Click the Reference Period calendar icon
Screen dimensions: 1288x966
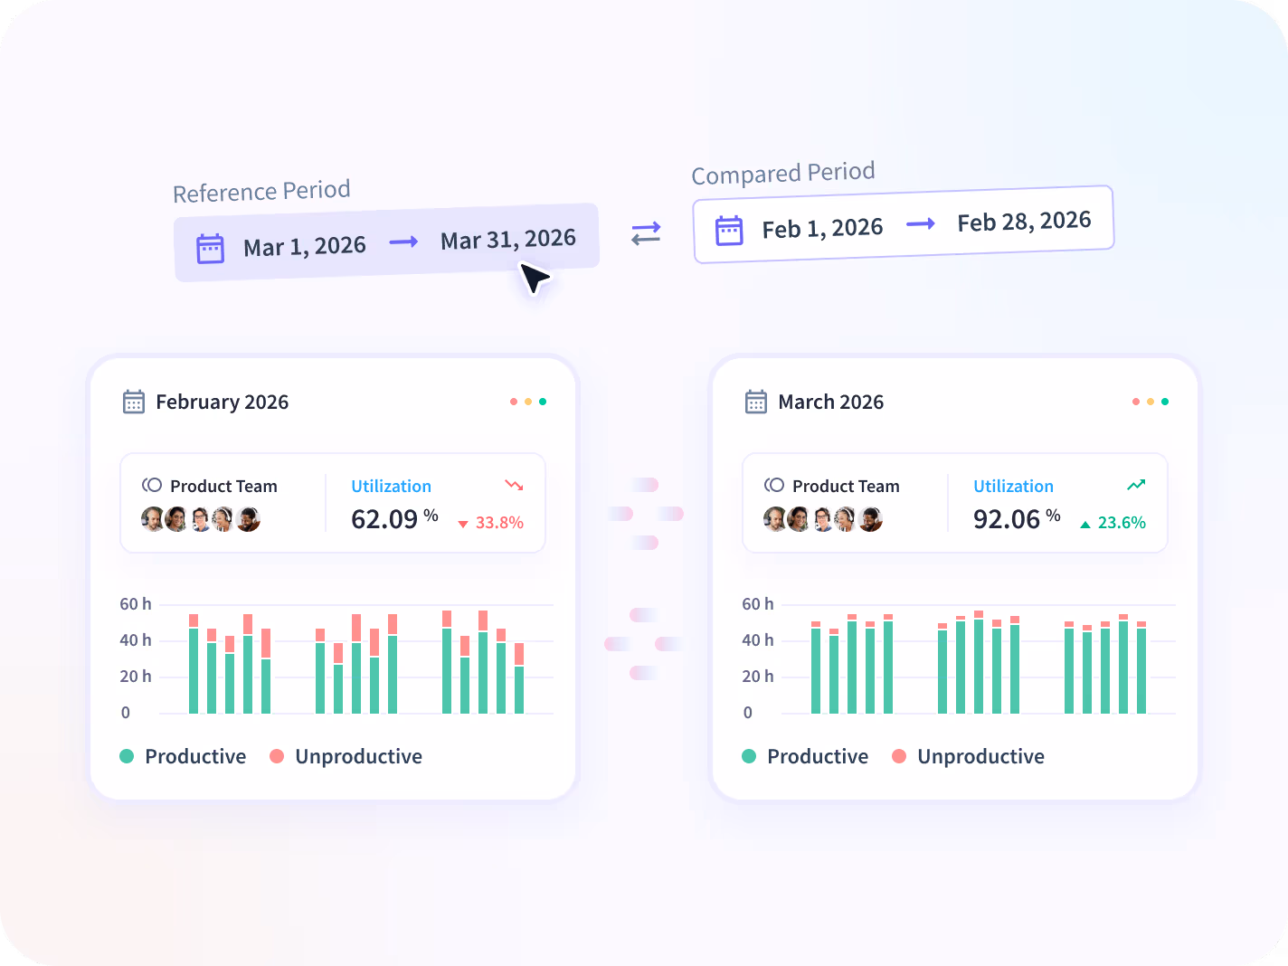coord(210,249)
